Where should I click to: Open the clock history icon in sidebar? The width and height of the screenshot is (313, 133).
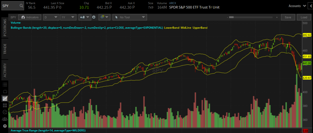pos(5,112)
